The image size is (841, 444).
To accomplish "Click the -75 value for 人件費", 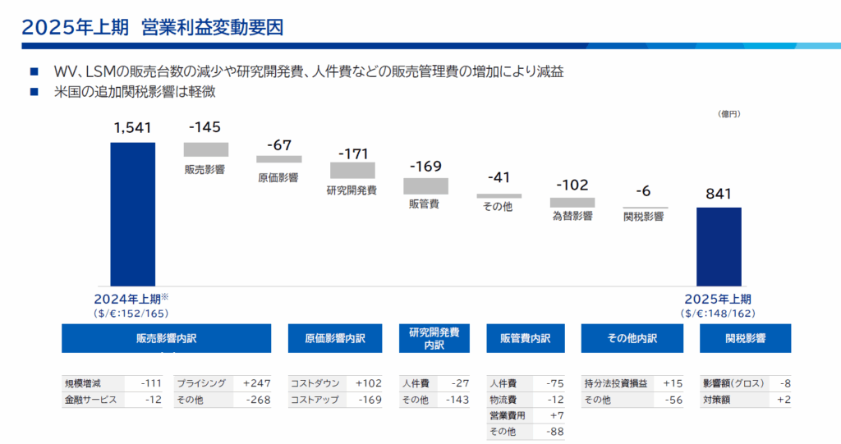I will click(555, 383).
